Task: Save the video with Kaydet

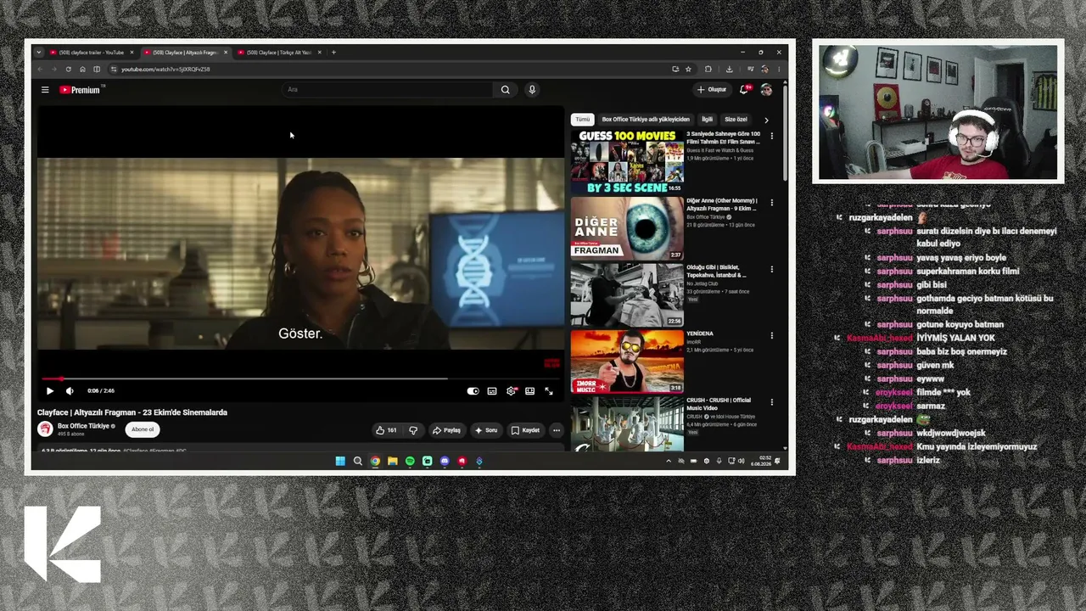Action: coord(525,430)
